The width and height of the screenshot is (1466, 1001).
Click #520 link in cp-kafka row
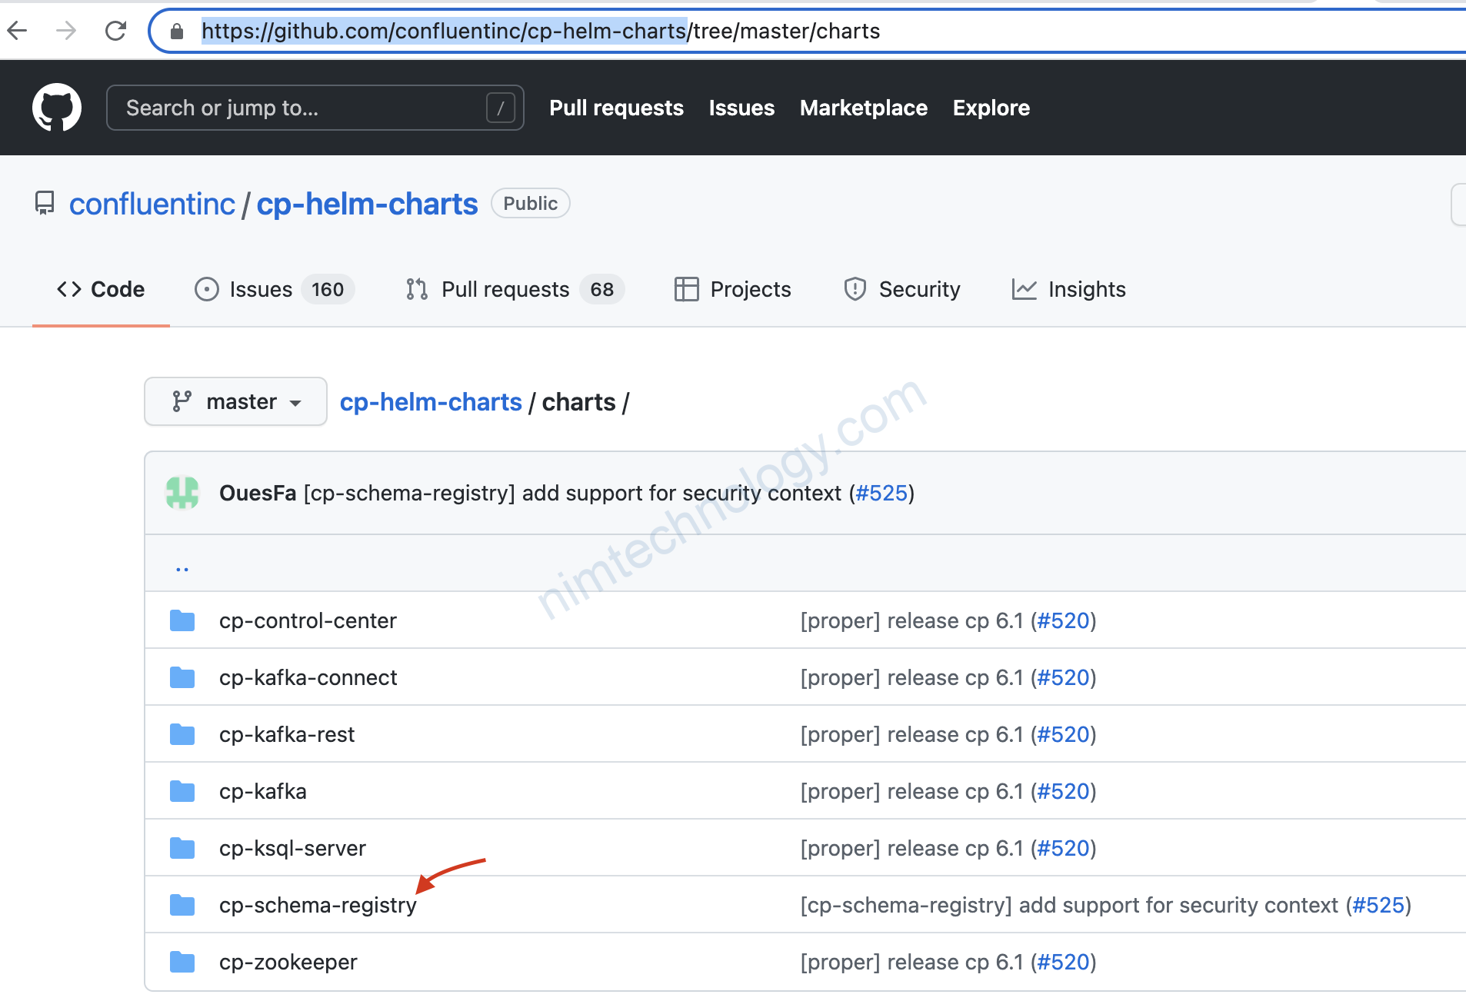(1064, 791)
